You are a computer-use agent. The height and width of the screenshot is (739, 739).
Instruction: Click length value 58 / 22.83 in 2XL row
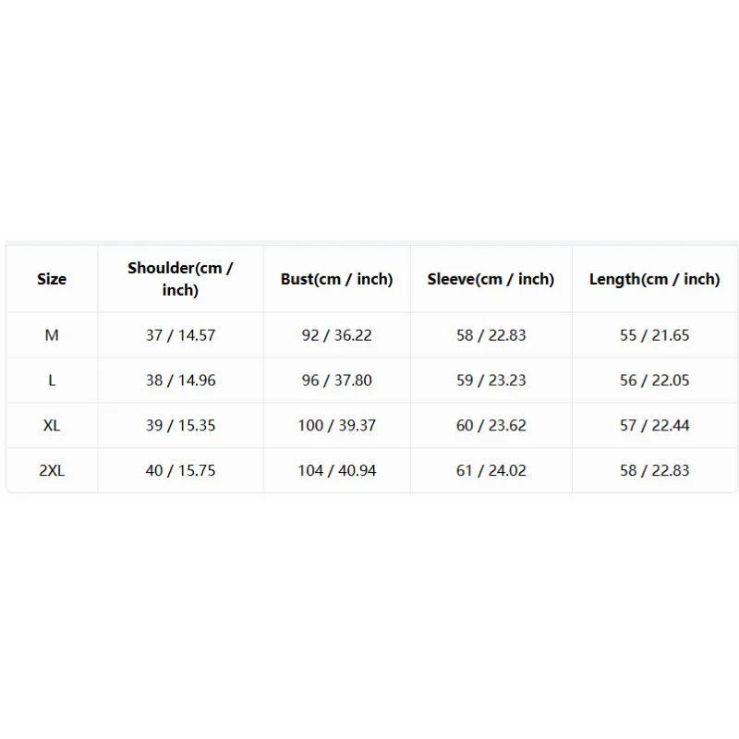655,470
